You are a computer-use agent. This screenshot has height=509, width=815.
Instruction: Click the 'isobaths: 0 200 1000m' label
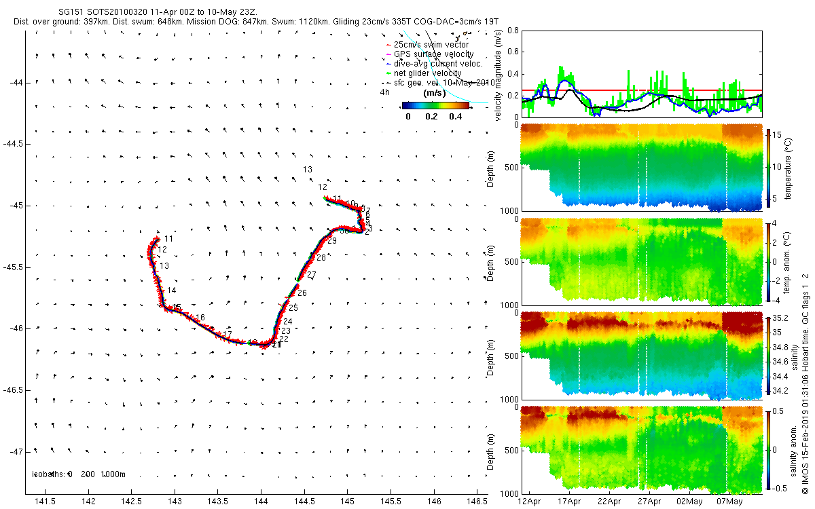[x=79, y=474]
